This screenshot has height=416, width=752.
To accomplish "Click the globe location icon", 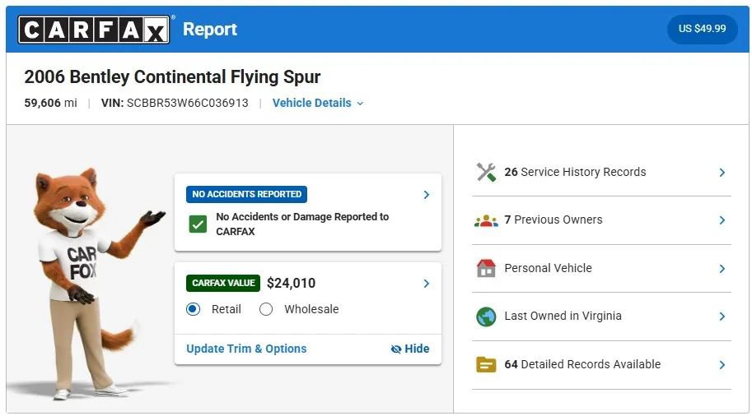I will pyautogui.click(x=486, y=317).
